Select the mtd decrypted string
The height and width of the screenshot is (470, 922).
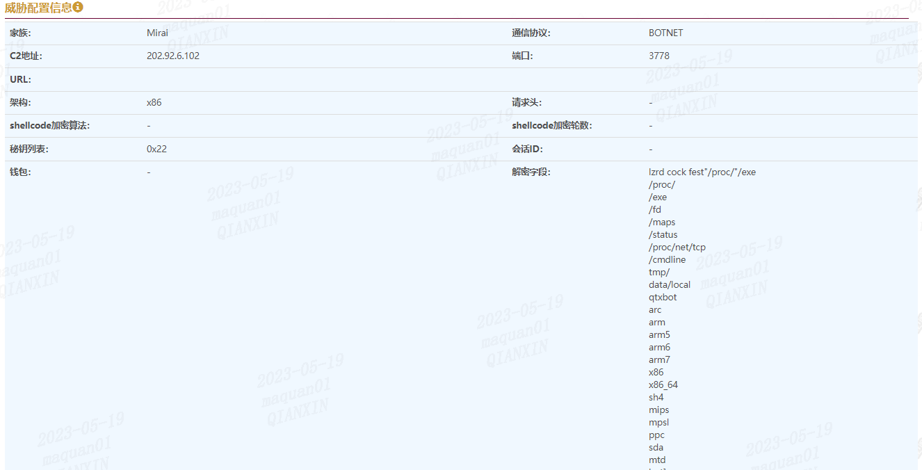(x=657, y=460)
